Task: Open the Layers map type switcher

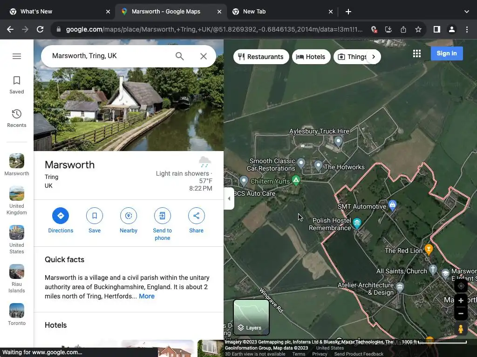Action: [251, 317]
